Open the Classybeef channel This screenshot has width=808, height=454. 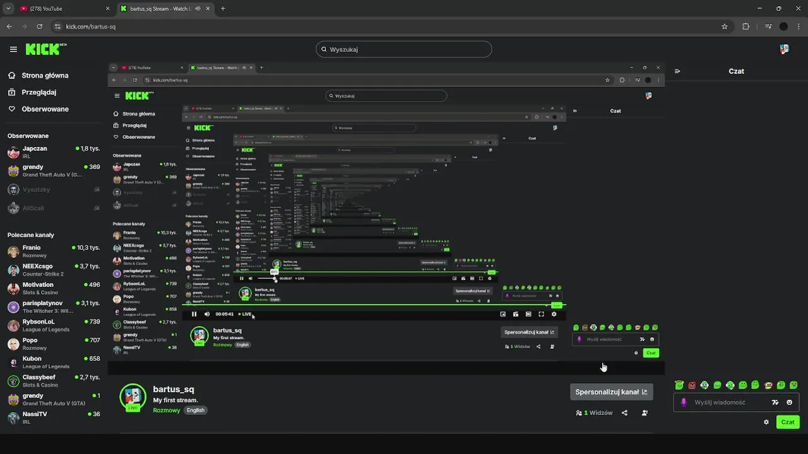click(x=54, y=381)
